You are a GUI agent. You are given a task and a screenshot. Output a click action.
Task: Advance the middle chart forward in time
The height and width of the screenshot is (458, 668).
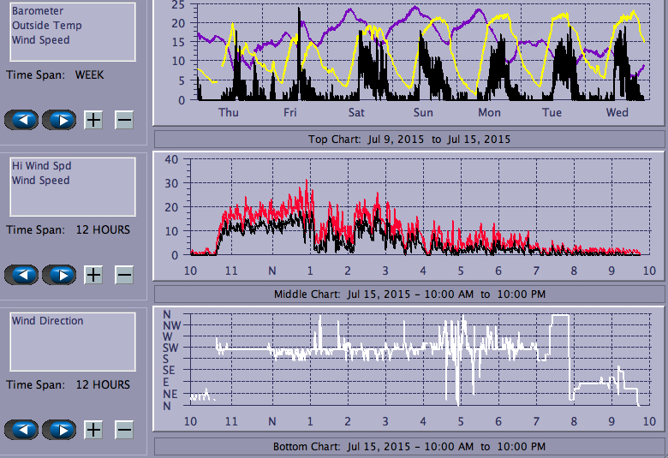(x=59, y=275)
